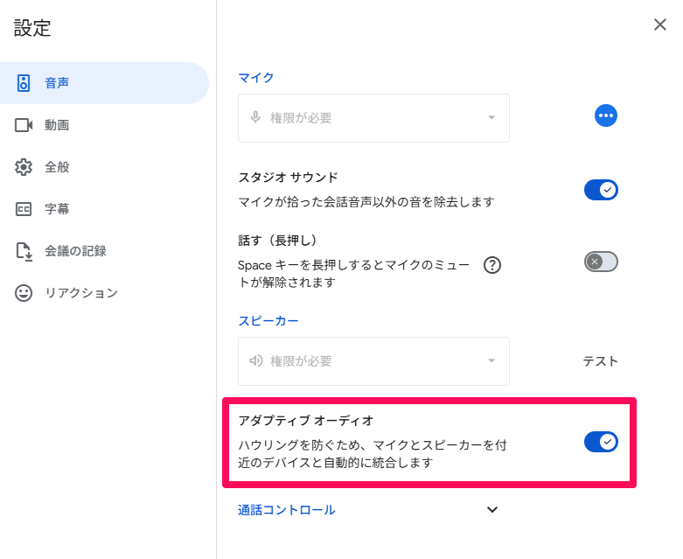Click the document download icon beside 会議の記録
Viewport: 683px width, 559px height.
(x=24, y=251)
